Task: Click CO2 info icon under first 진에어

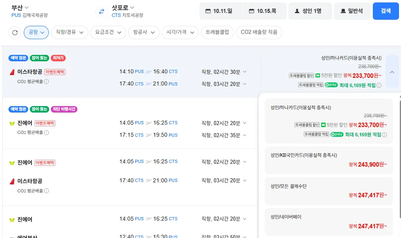Action: (46, 133)
